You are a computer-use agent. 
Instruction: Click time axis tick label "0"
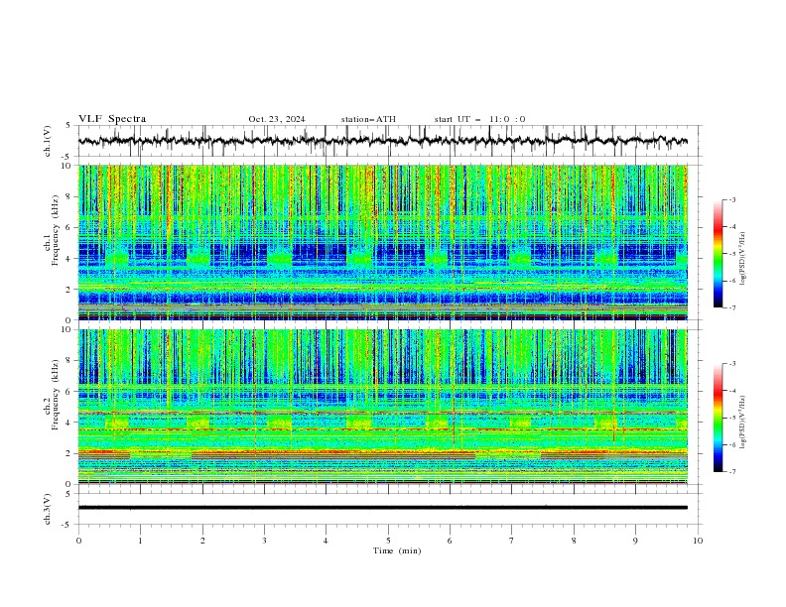[x=78, y=541]
